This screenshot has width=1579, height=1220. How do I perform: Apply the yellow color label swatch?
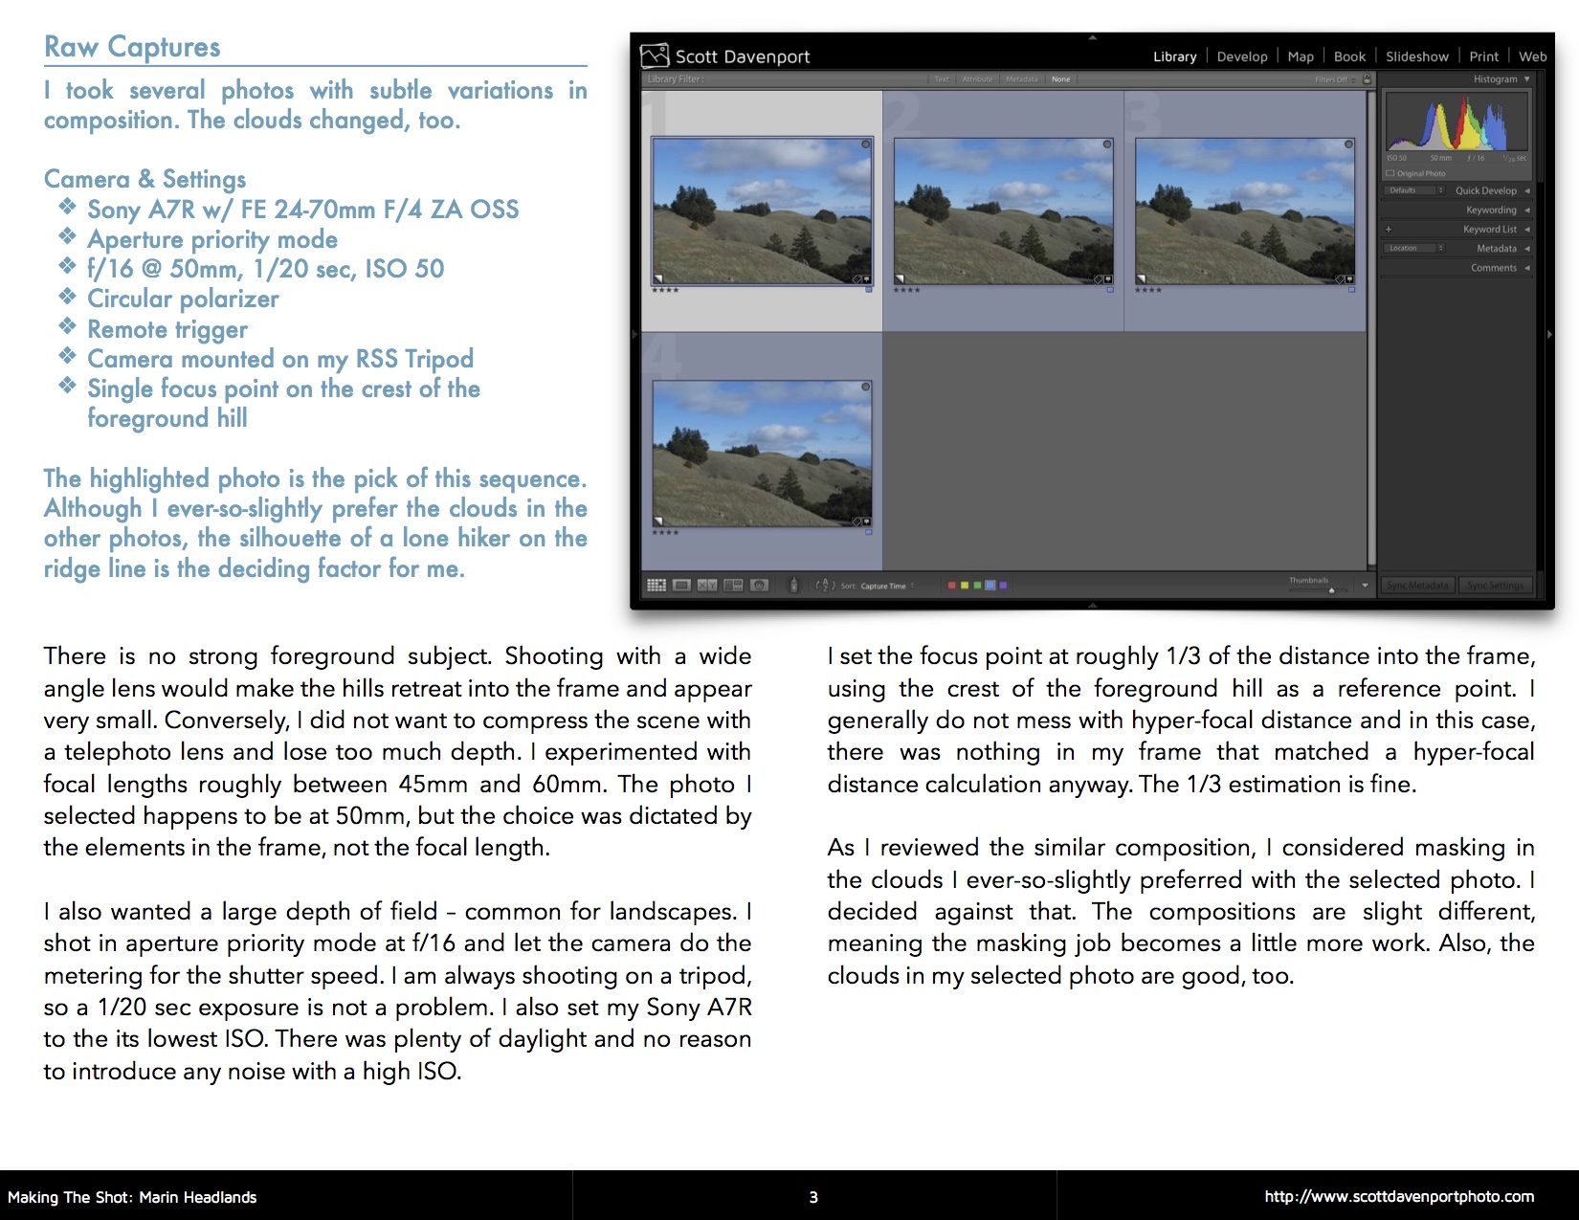click(x=965, y=585)
